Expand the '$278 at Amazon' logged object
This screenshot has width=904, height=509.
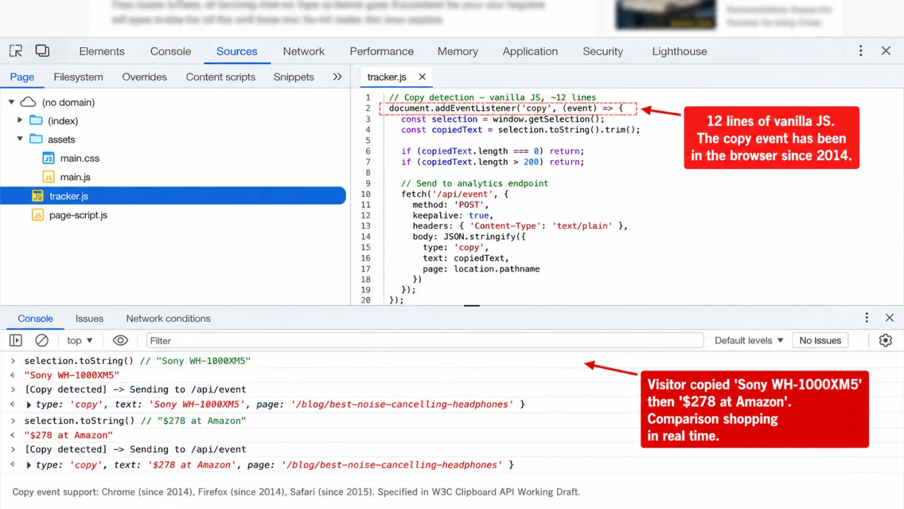pyautogui.click(x=29, y=465)
